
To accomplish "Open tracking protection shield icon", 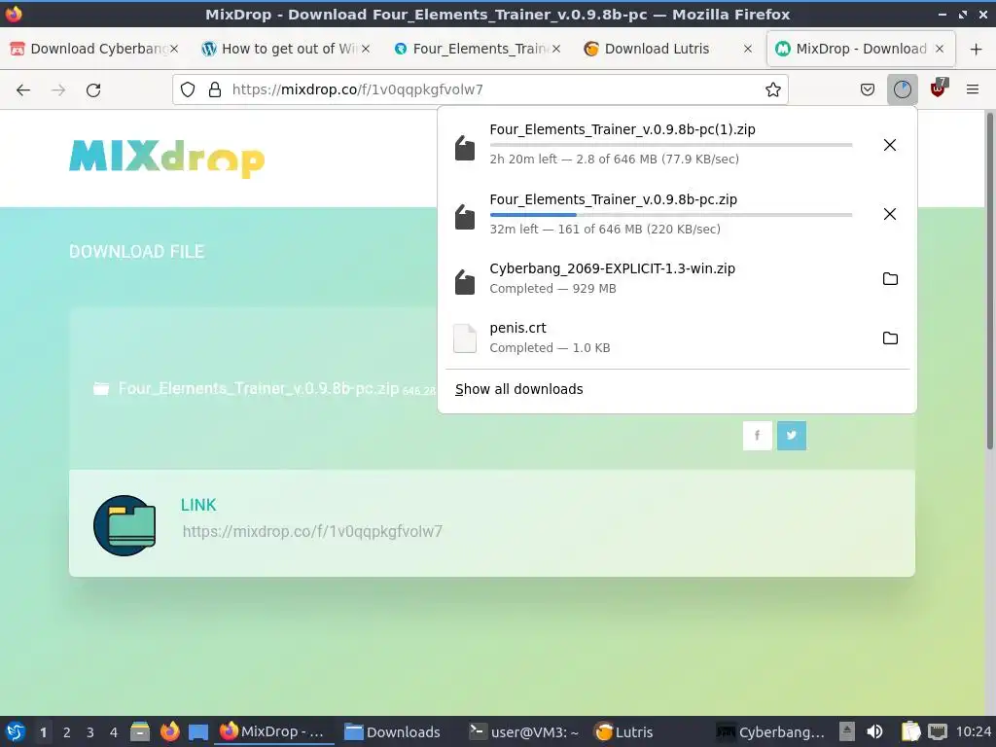I will [x=188, y=89].
